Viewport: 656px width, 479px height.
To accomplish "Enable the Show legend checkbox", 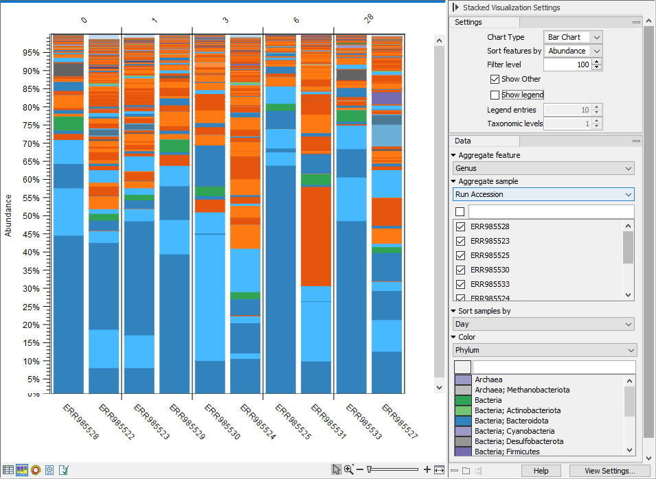I will click(495, 95).
